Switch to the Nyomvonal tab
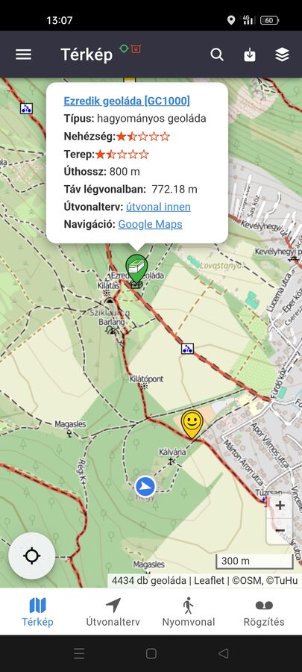Viewport: 302px width, 672px height. [x=188, y=612]
